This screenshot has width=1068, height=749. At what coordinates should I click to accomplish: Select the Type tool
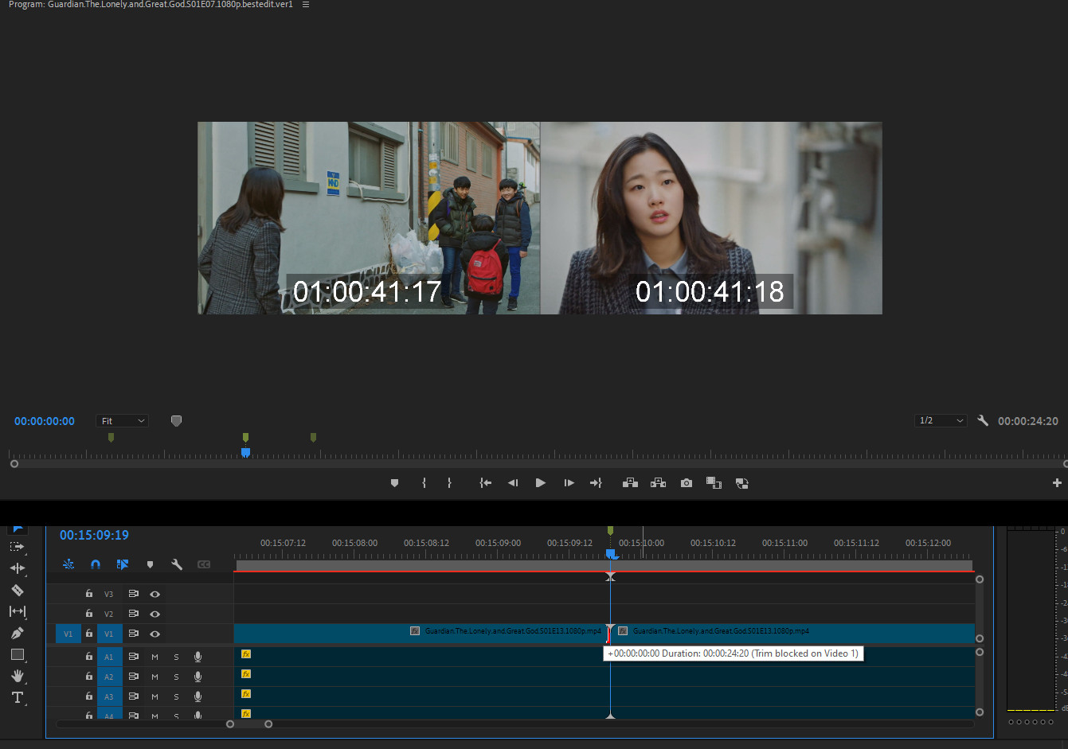point(17,697)
